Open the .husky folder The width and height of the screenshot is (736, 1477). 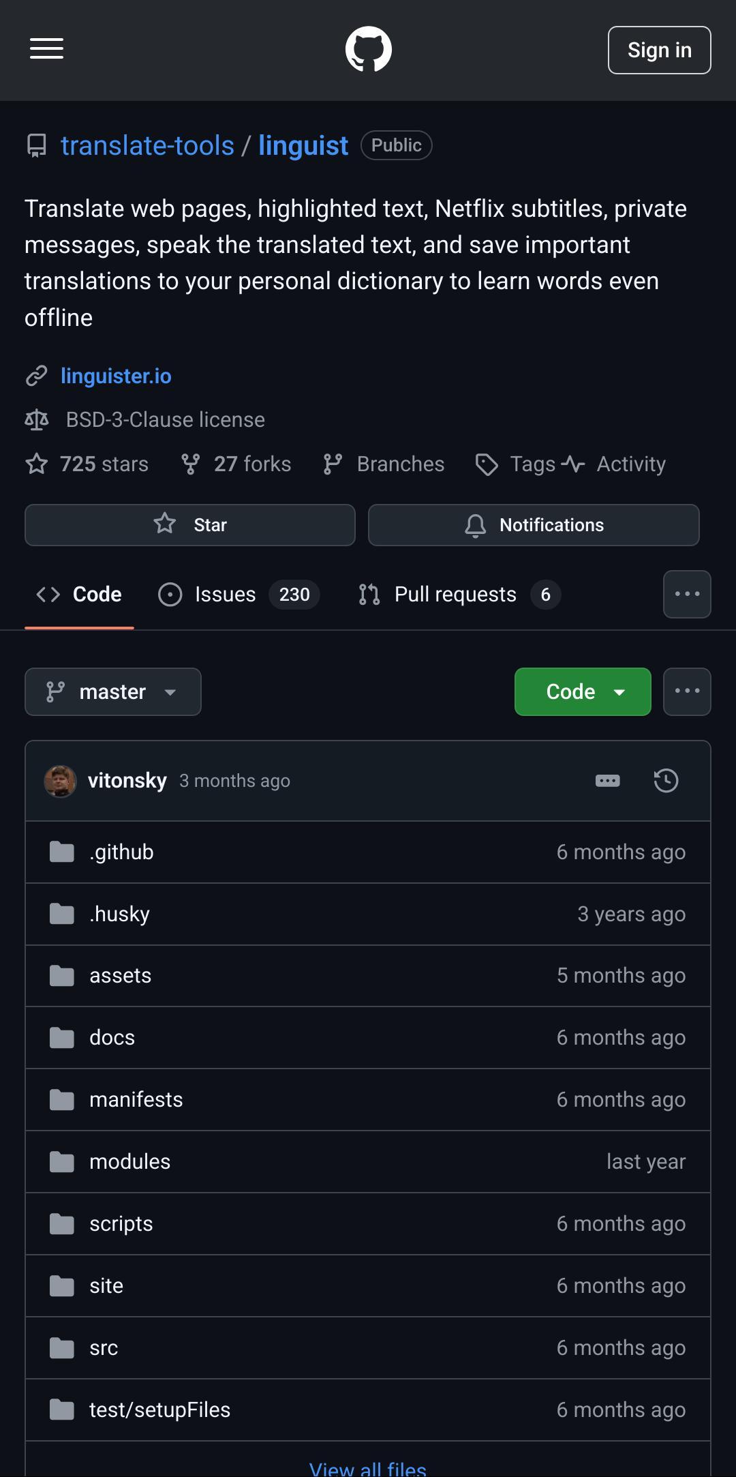[x=119, y=914]
